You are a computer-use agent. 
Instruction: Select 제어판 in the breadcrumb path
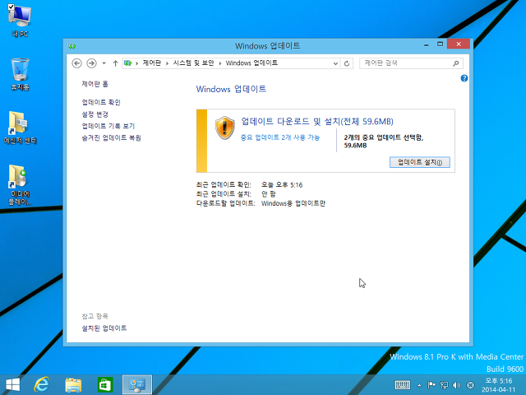tap(151, 63)
